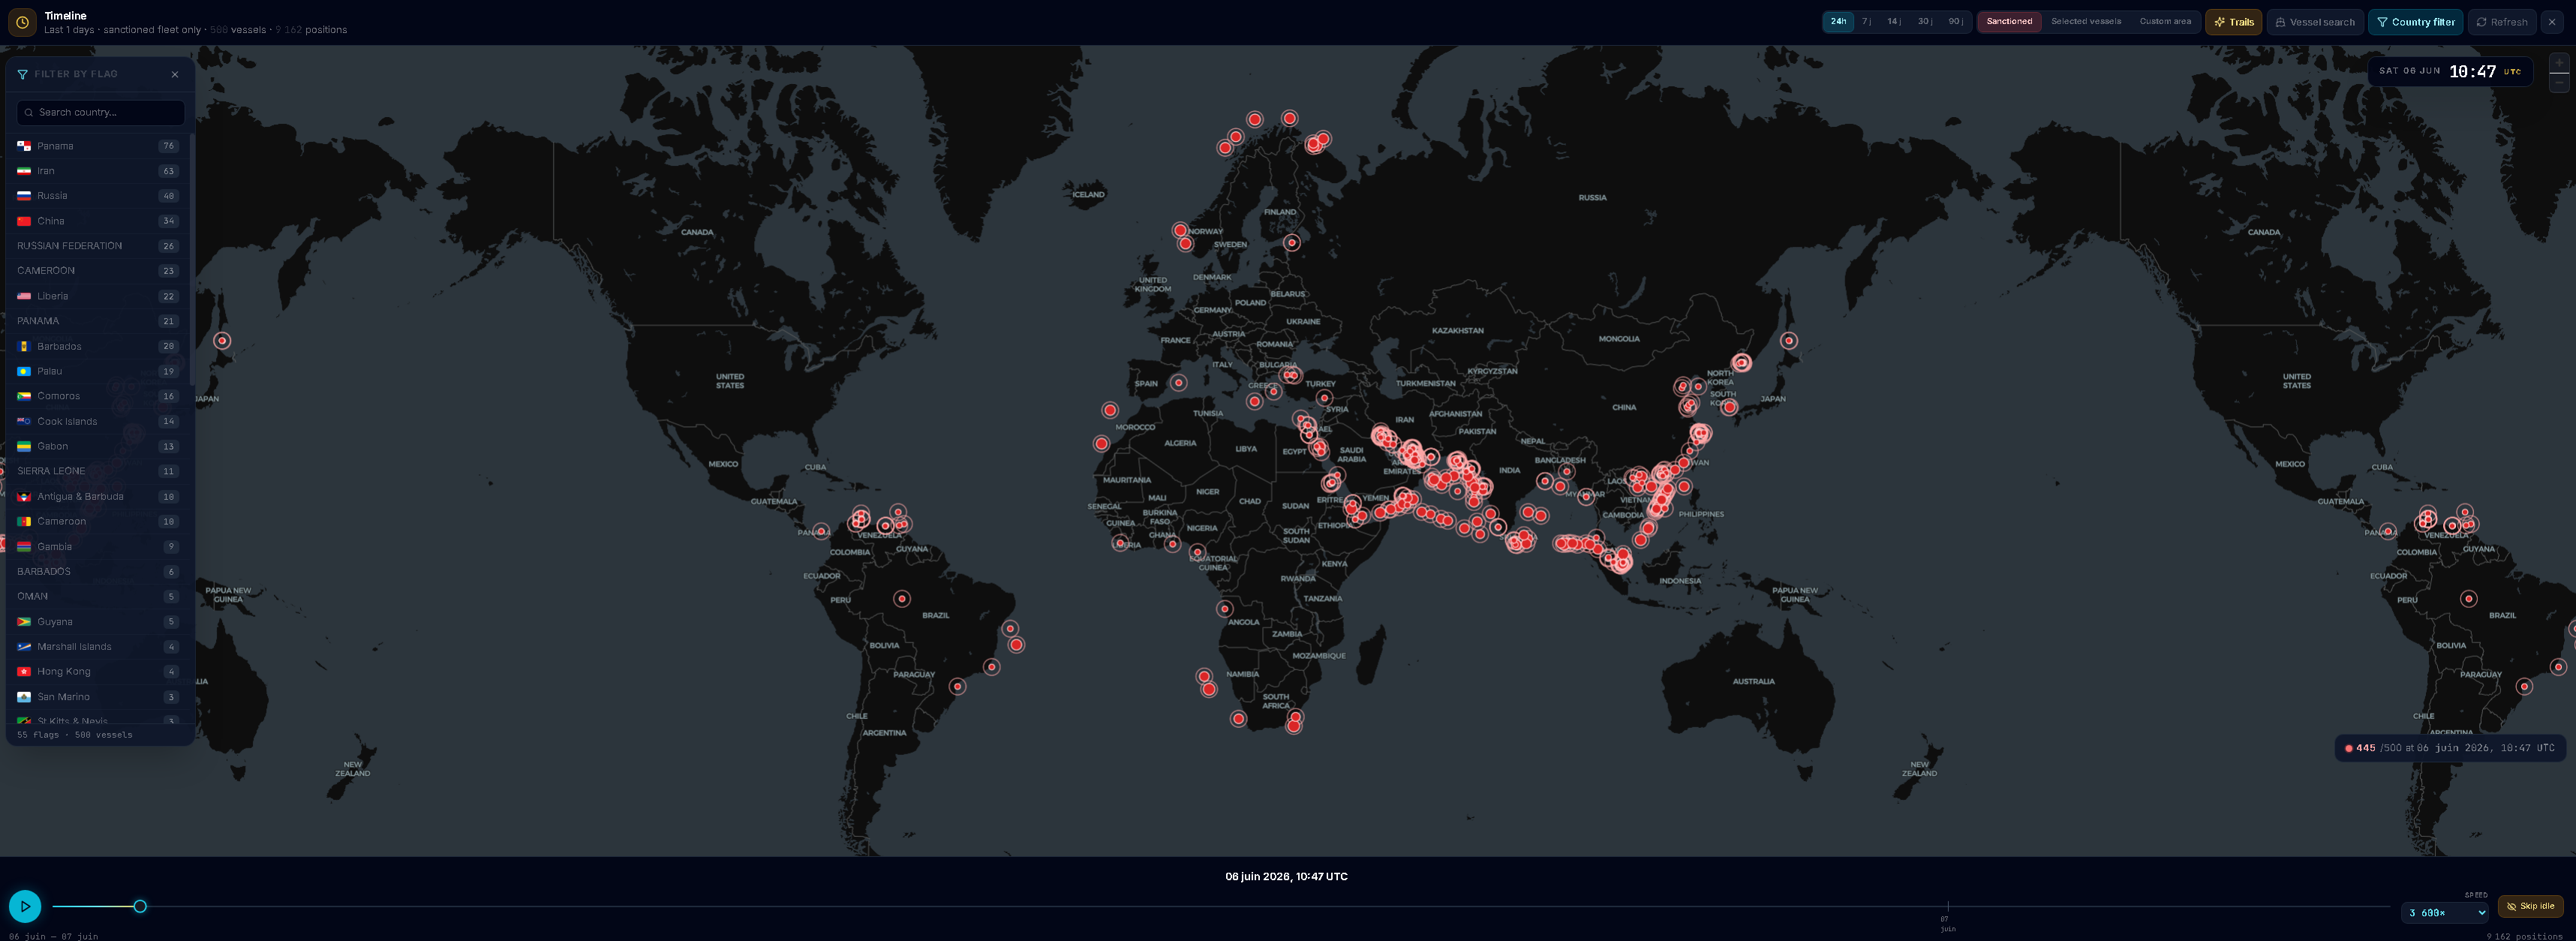Click the Iran count badge 63

168,171
